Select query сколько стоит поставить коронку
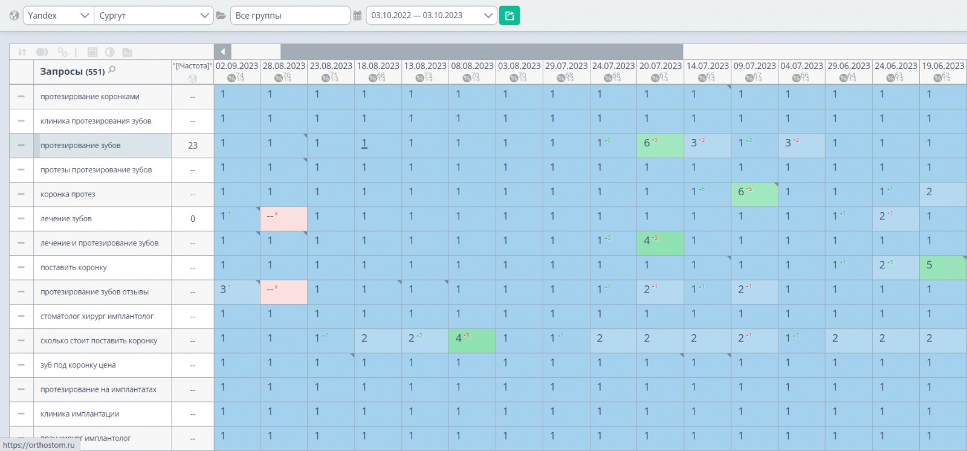This screenshot has height=451, width=967. 99,341
